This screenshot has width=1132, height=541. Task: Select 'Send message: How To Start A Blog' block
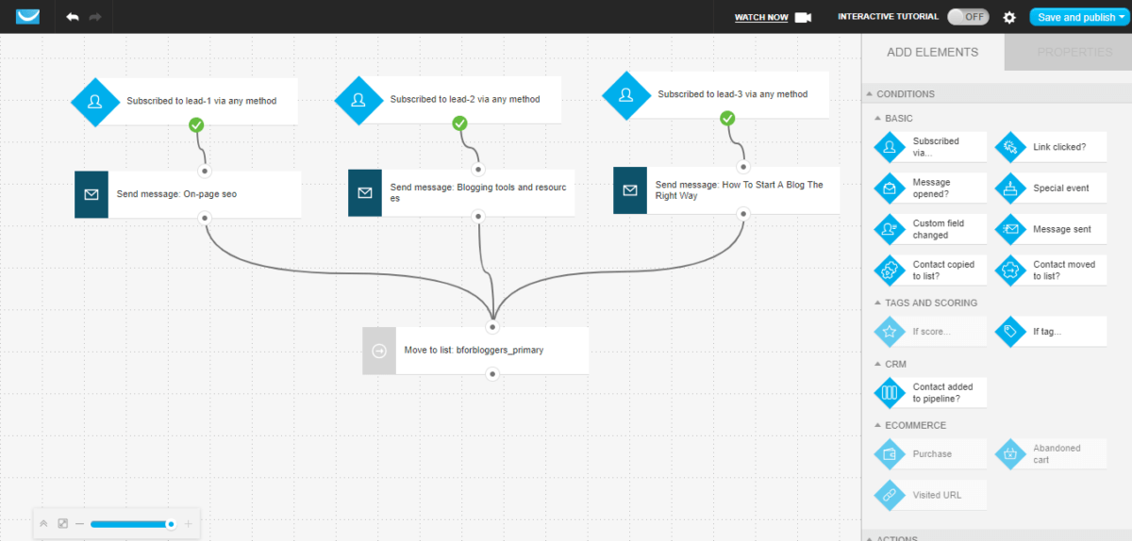[x=726, y=190]
